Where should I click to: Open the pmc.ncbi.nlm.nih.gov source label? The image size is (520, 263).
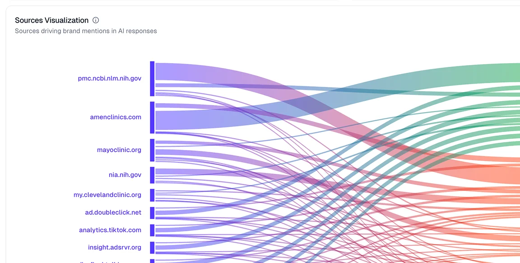[x=109, y=78]
